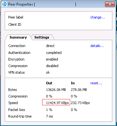Open the change... link for peer label
The height and width of the screenshot is (126, 117).
[97, 17]
